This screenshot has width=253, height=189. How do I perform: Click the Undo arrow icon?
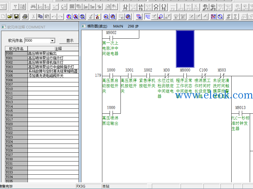coord(54,16)
